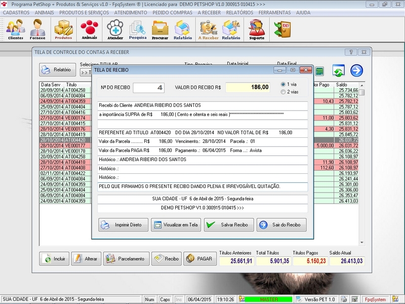Open the PRODUTOS E SERVIÇOS menu
This screenshot has width=405, height=304.
tap(84, 12)
